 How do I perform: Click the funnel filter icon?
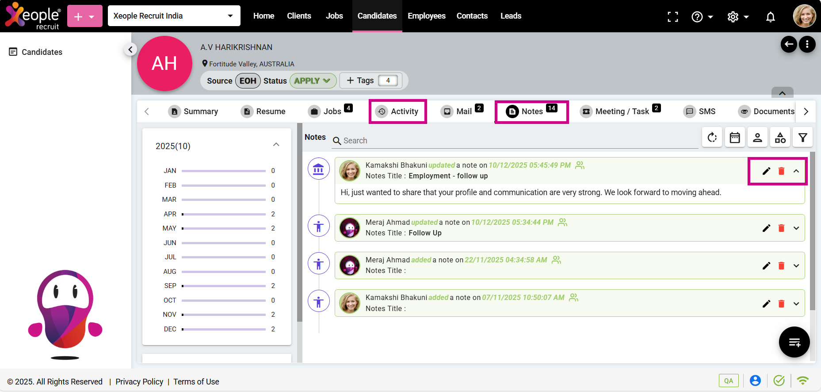[802, 138]
